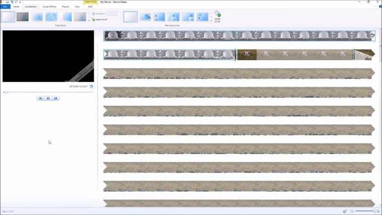Switch to the Home ribbon tab
Viewport: 382px width, 215px height.
pyautogui.click(x=16, y=7)
